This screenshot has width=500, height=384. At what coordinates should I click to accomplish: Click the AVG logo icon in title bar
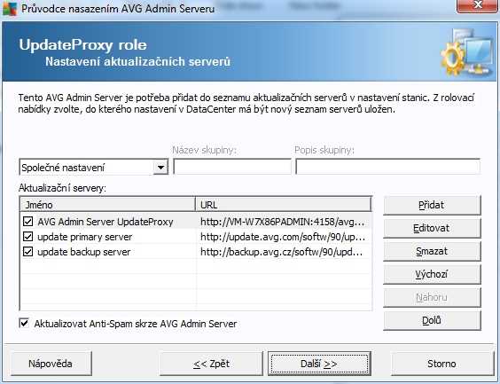10,8
